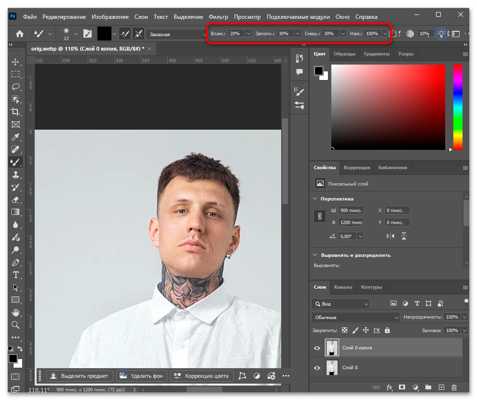Click the rainbow hue slider strip
This screenshot has height=400, width=477.
(458, 107)
